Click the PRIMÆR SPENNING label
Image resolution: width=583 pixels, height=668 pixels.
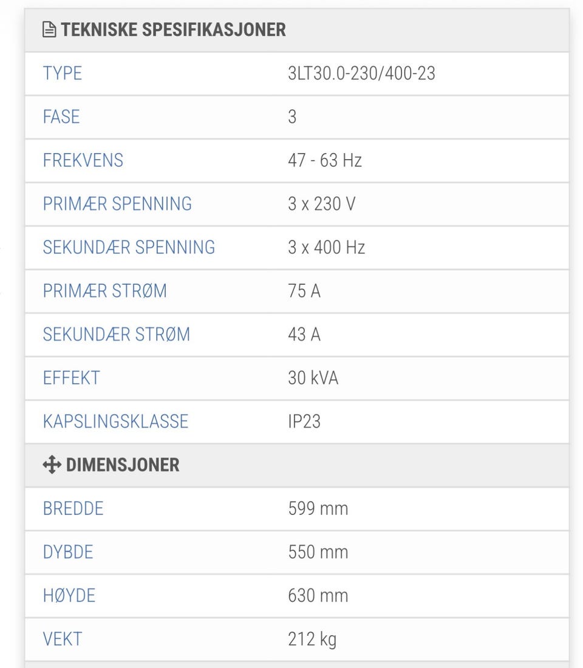point(117,204)
